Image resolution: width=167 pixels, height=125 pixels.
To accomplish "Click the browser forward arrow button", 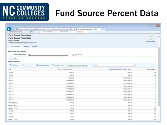I will click(13, 29).
